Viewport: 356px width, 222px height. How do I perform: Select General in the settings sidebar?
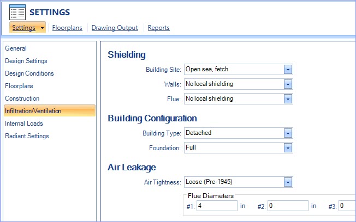point(16,48)
